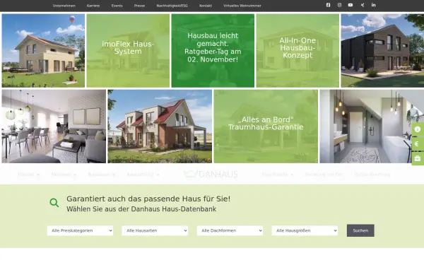Open the LinkedIn icon in top bar
The height and width of the screenshot is (265, 424).
coord(373,5)
